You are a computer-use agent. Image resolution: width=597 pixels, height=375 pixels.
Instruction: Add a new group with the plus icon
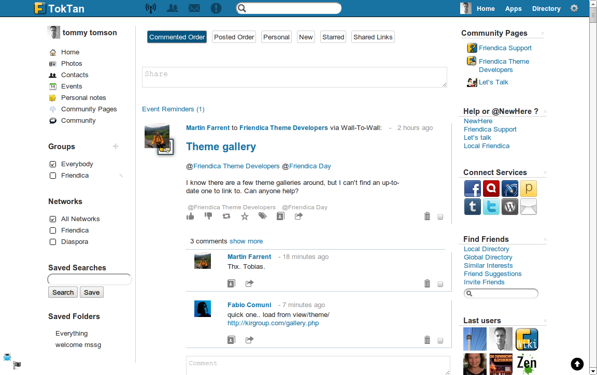(x=116, y=147)
